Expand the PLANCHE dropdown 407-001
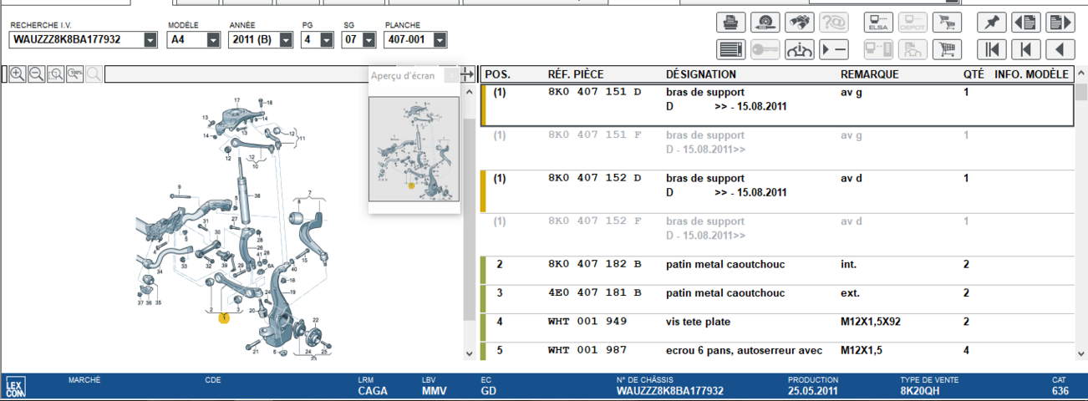 tap(440, 39)
